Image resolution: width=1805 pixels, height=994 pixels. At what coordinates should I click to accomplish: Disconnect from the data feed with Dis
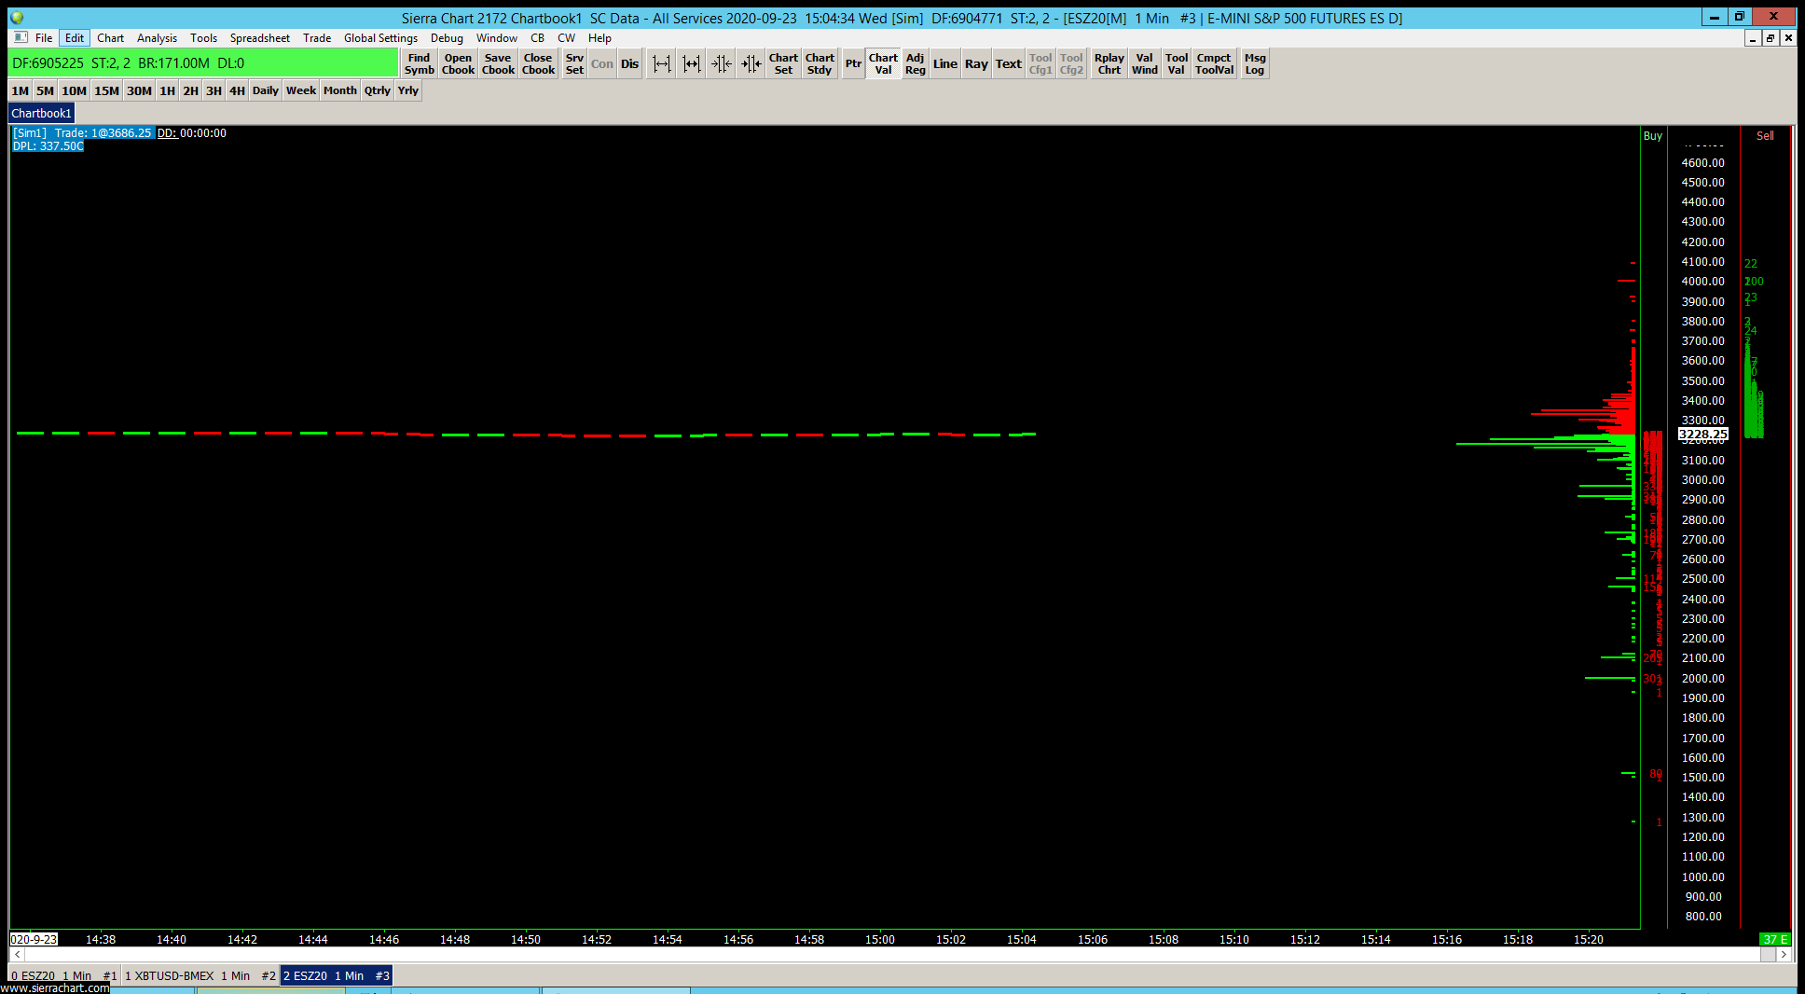(629, 63)
